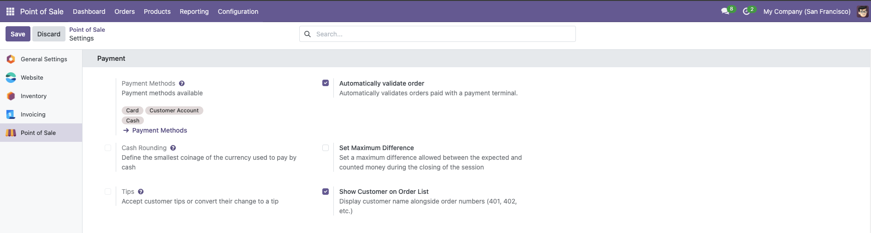Click 'Payment methods available' description

tap(162, 93)
